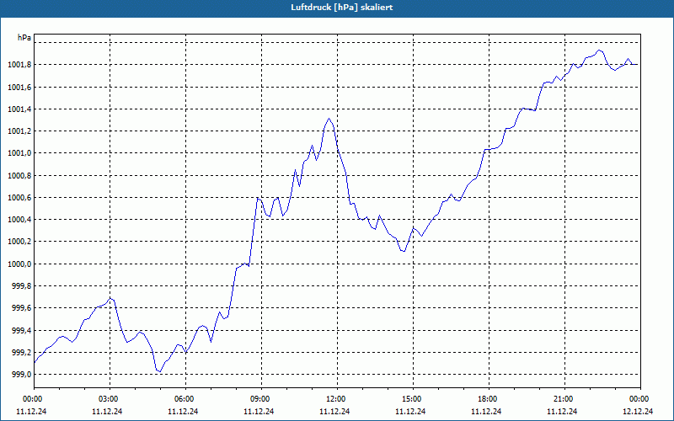Pick the 999,4 y-axis value
Image resolution: width=674 pixels, height=421 pixels.
click(21, 331)
